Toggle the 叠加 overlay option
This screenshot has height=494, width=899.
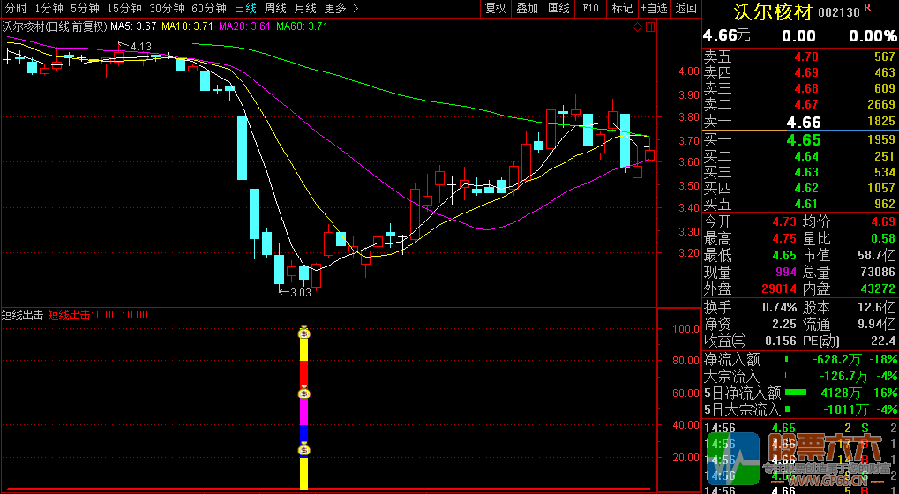point(527,8)
